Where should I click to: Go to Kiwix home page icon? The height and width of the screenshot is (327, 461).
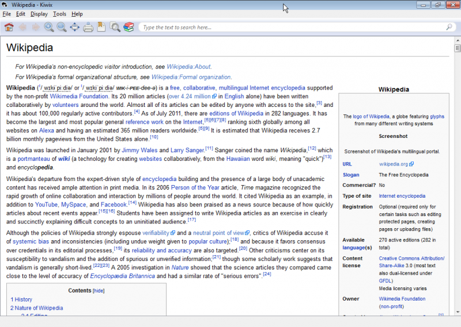(9, 27)
